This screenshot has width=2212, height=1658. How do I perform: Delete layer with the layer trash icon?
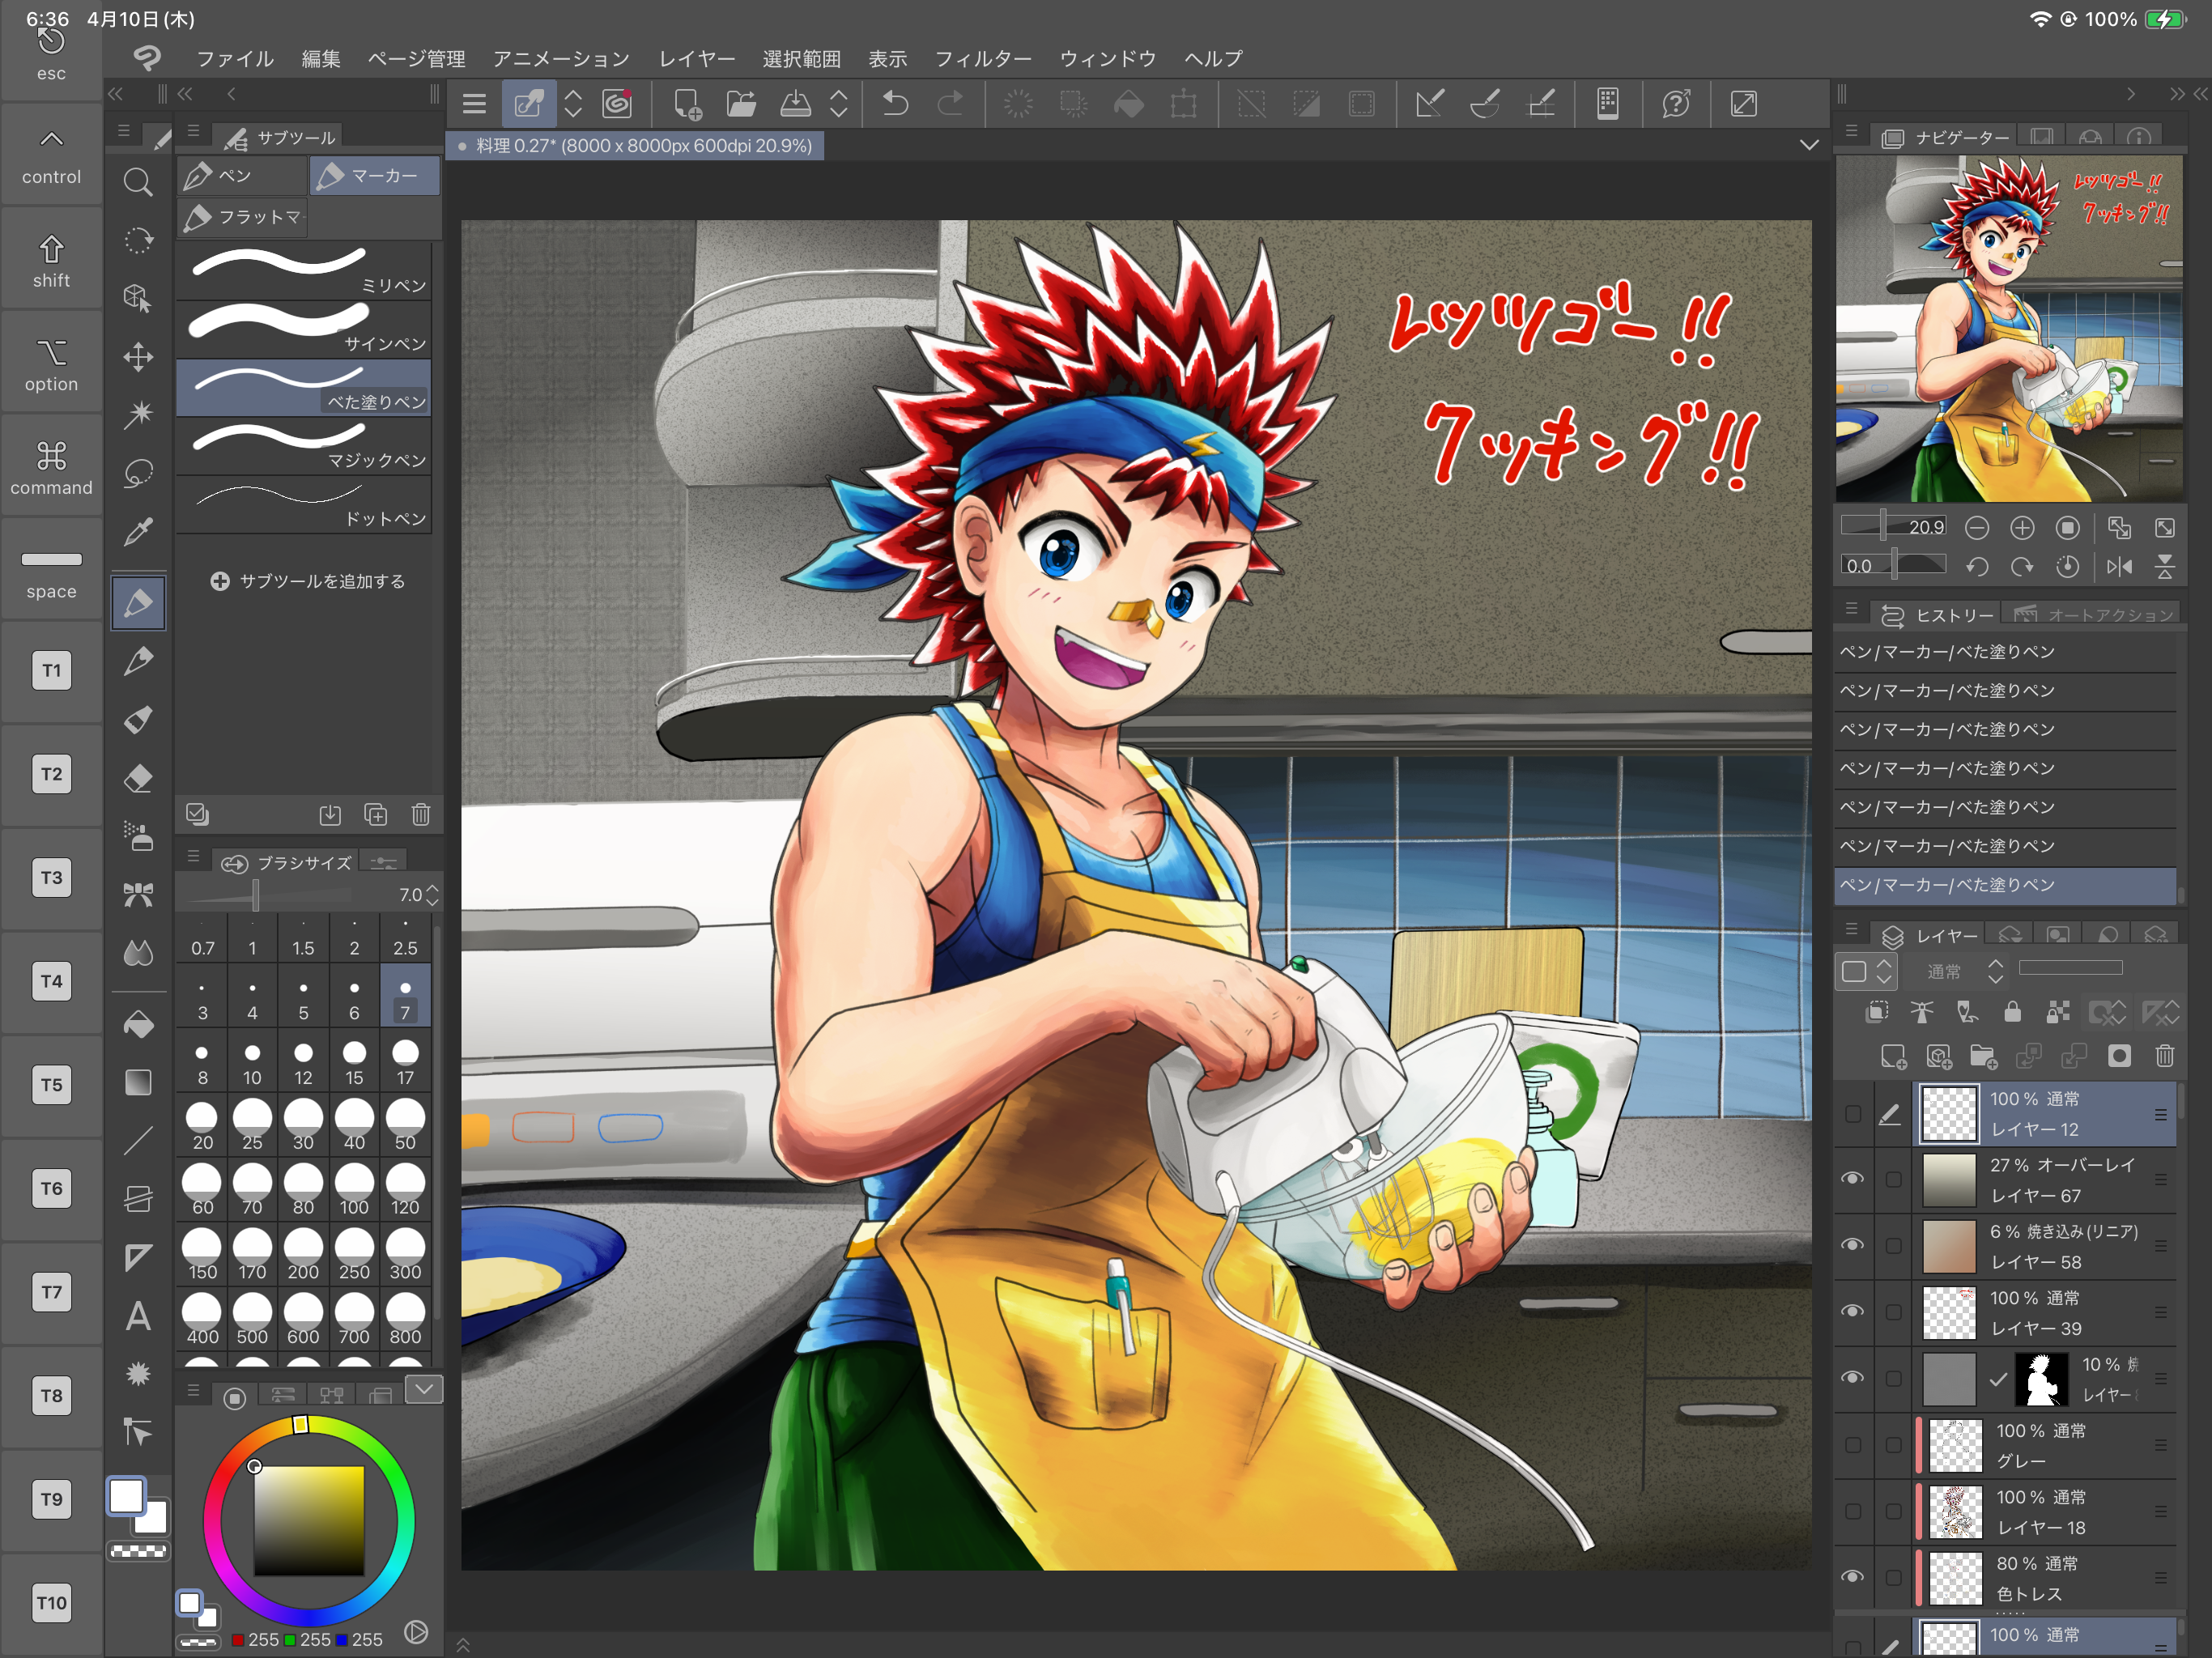pos(2165,1056)
